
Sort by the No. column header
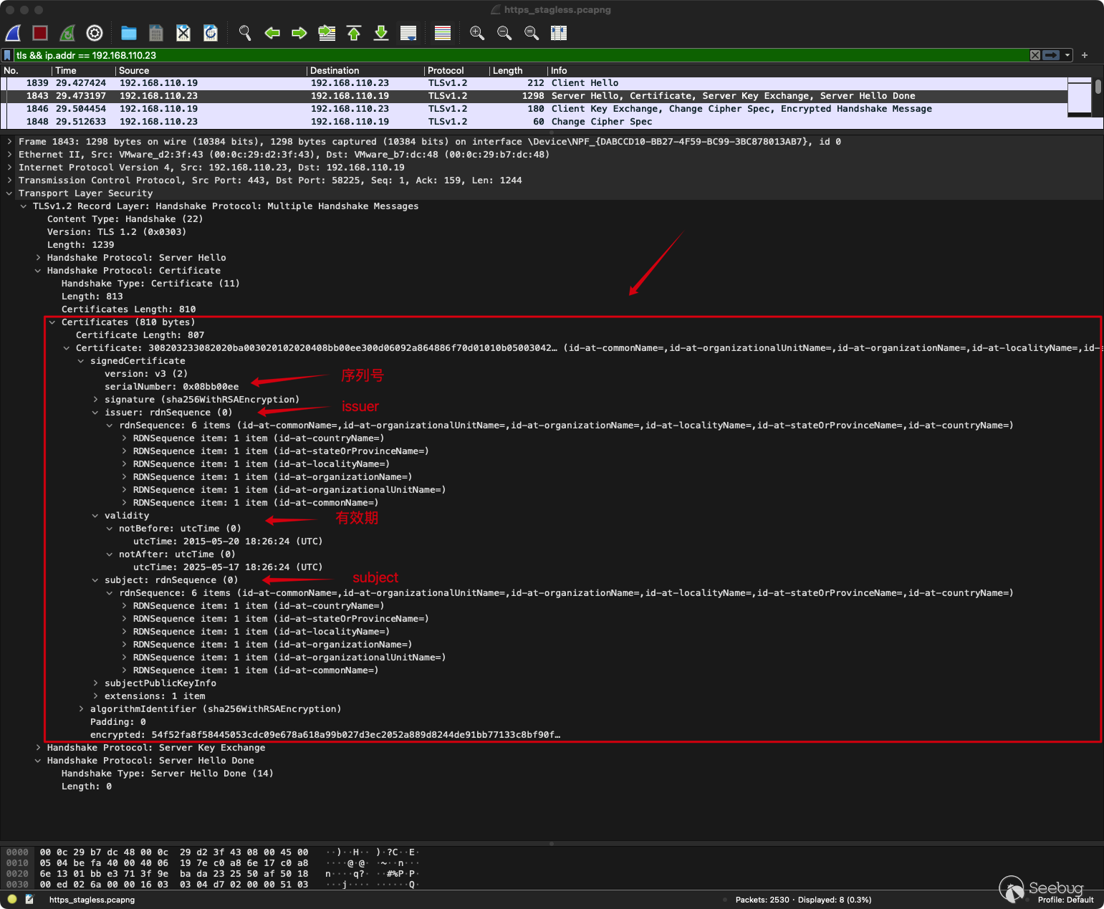(x=26, y=71)
